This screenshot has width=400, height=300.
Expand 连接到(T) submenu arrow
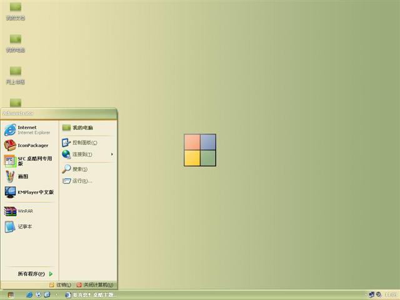click(x=112, y=154)
